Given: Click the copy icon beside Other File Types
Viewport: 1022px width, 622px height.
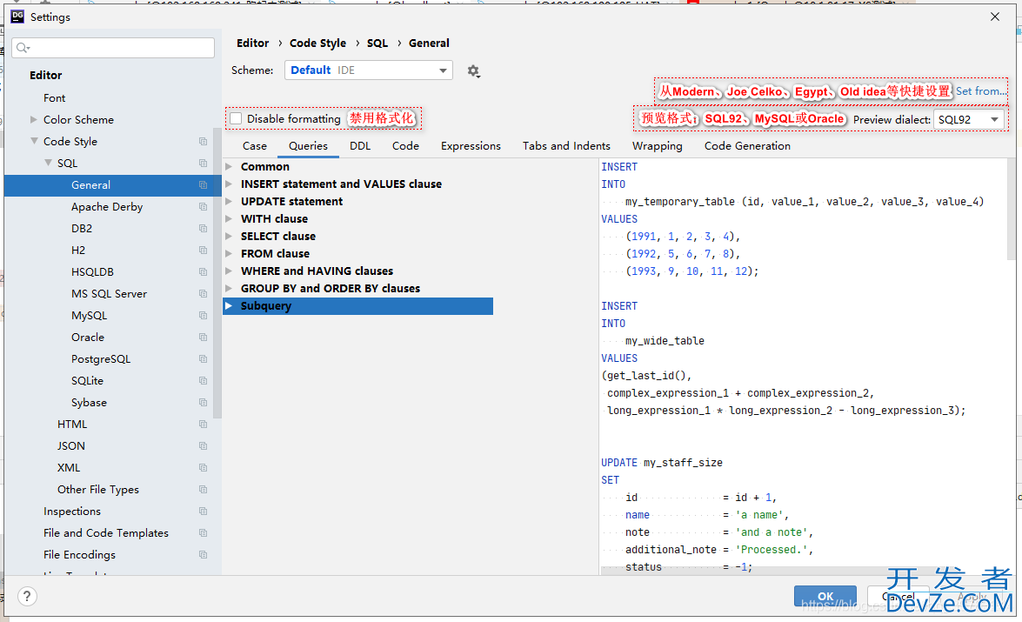Looking at the screenshot, I should (203, 490).
